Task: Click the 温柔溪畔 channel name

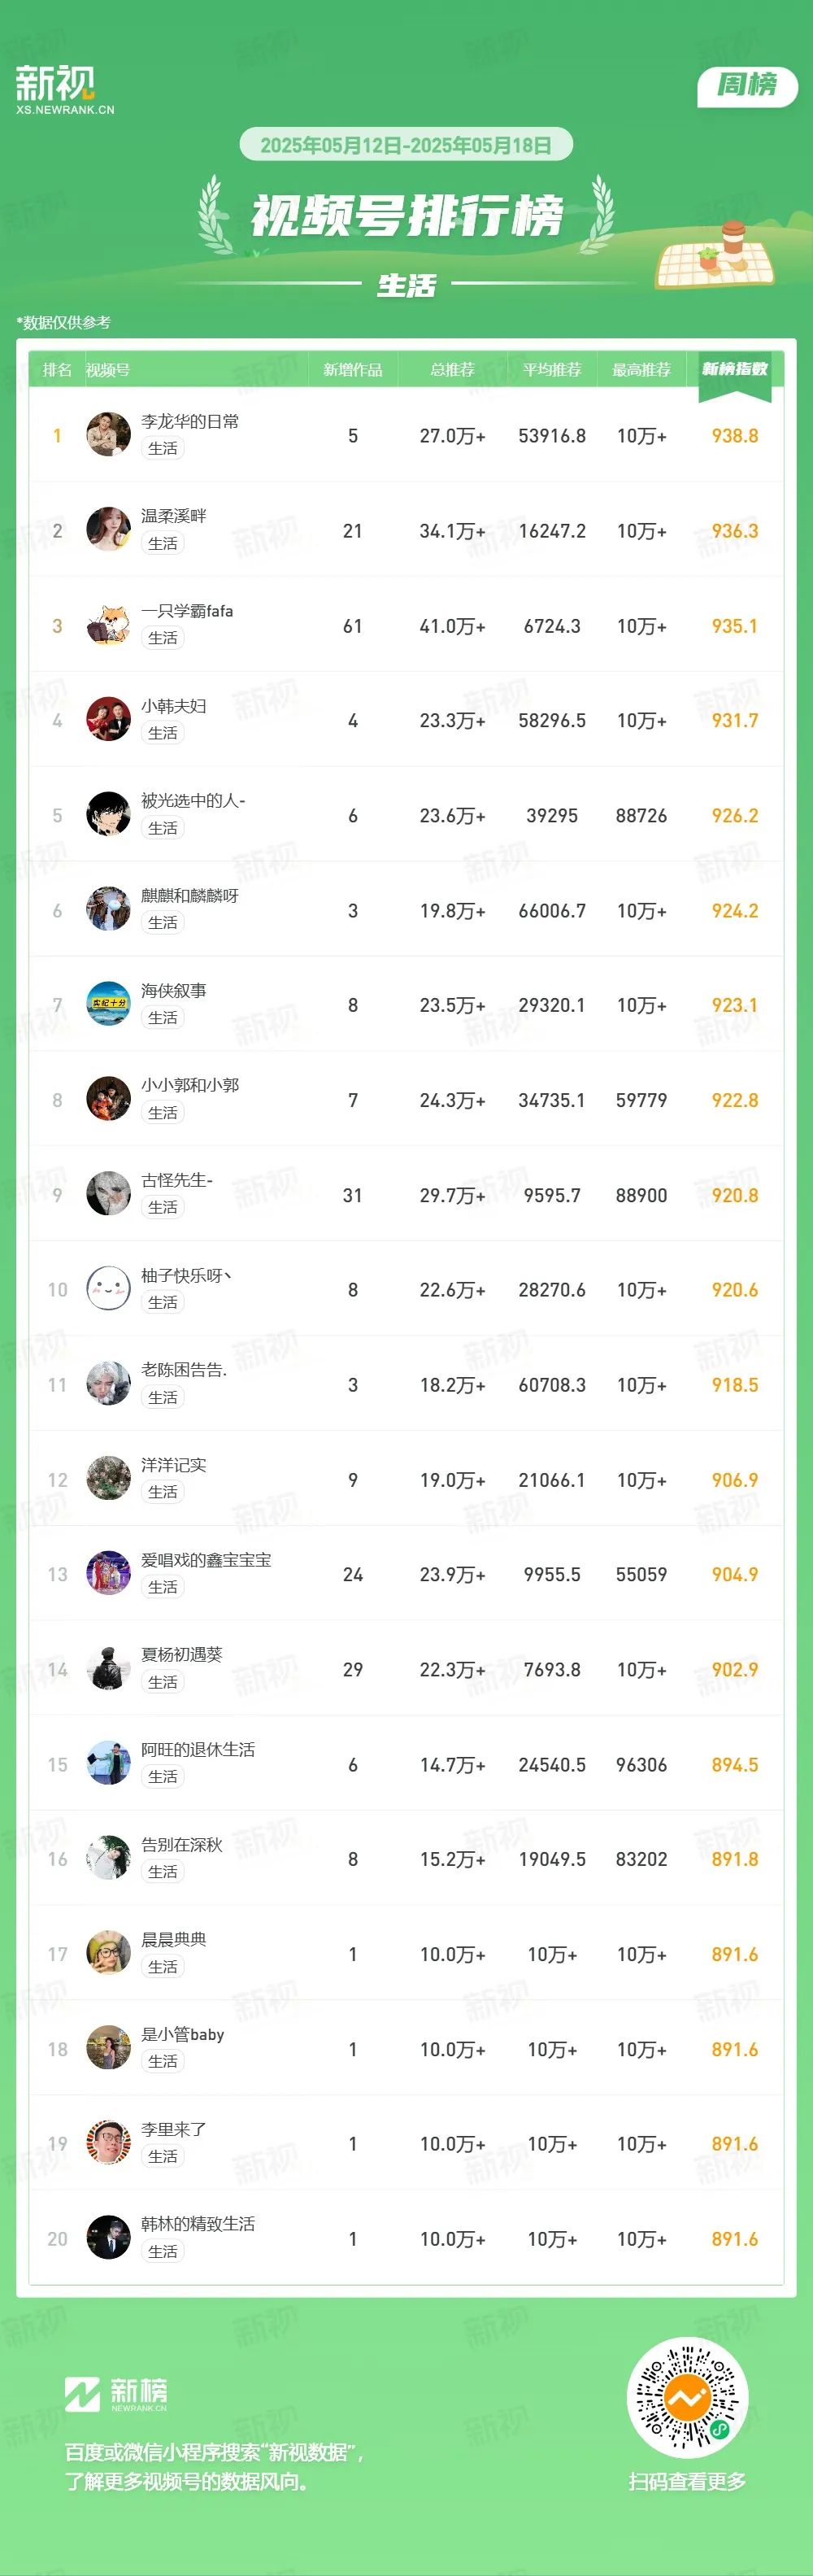Action: pyautogui.click(x=174, y=516)
